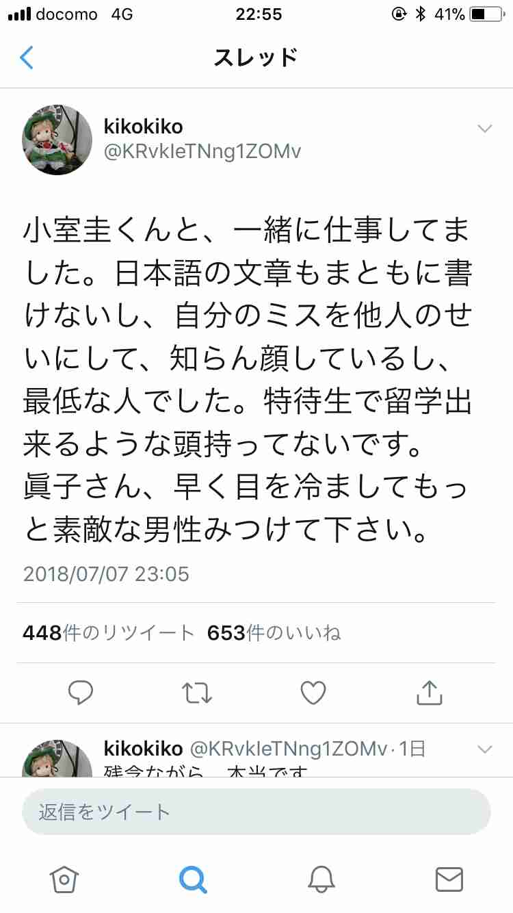This screenshot has width=513, height=913.
Task: Open the Home tab birdhouse icon
Action: 64,879
